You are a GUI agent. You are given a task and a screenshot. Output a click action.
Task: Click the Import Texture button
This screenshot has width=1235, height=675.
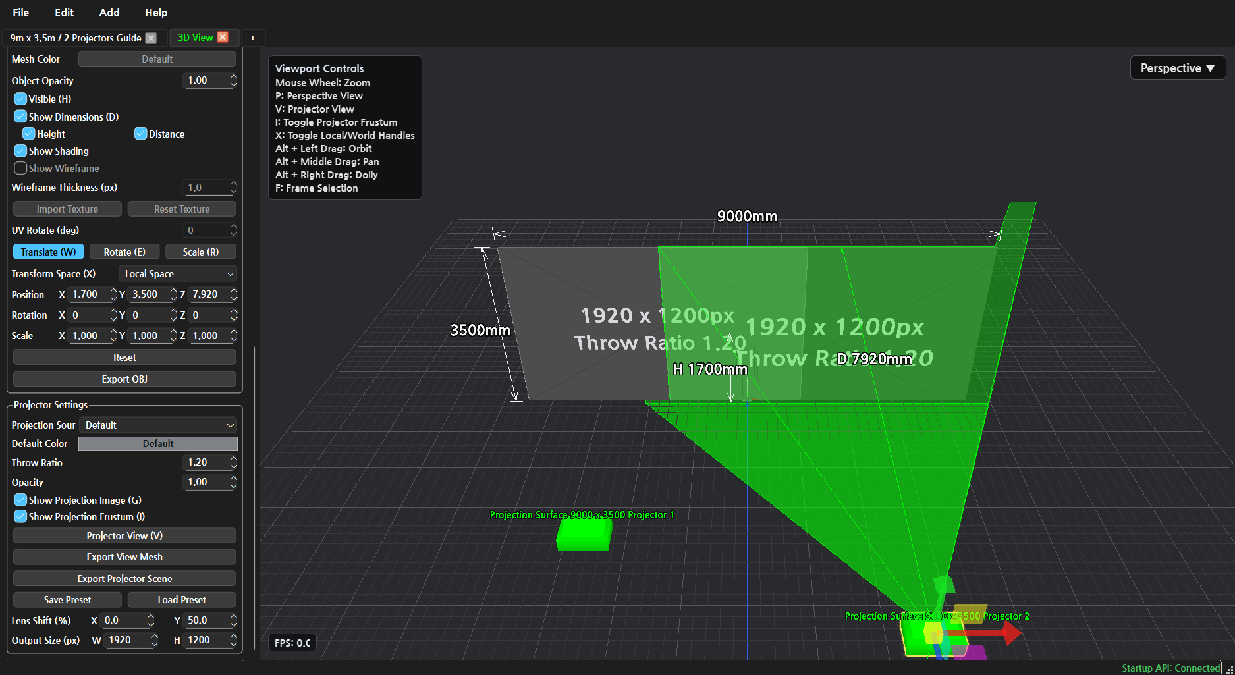tap(67, 209)
